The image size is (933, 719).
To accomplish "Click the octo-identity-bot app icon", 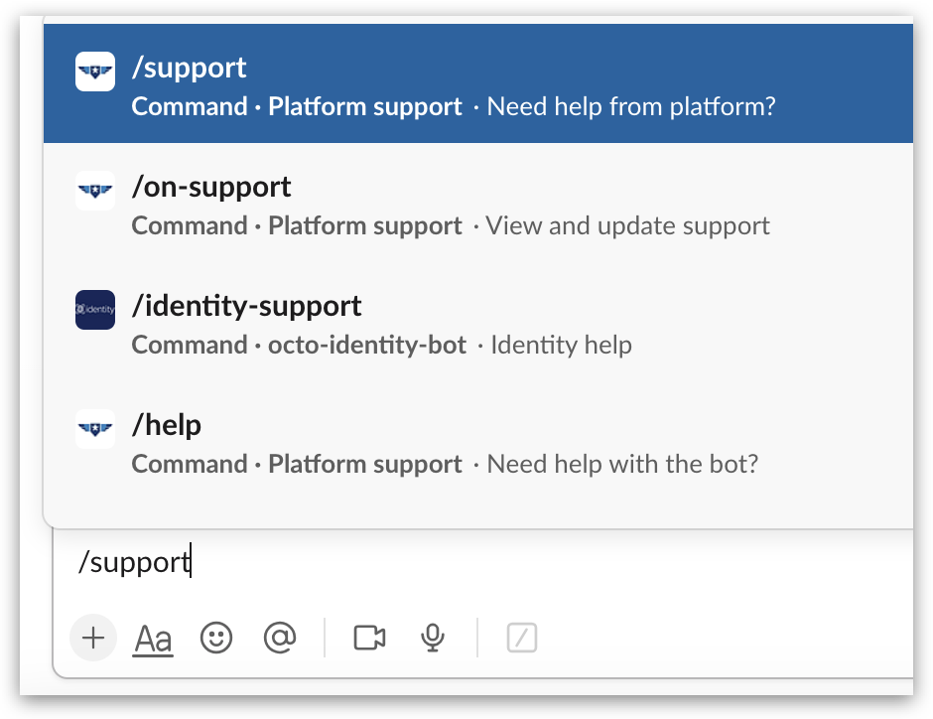I will point(94,310).
